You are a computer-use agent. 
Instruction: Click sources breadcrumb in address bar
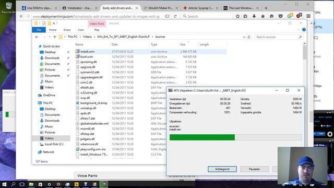tap(160, 37)
